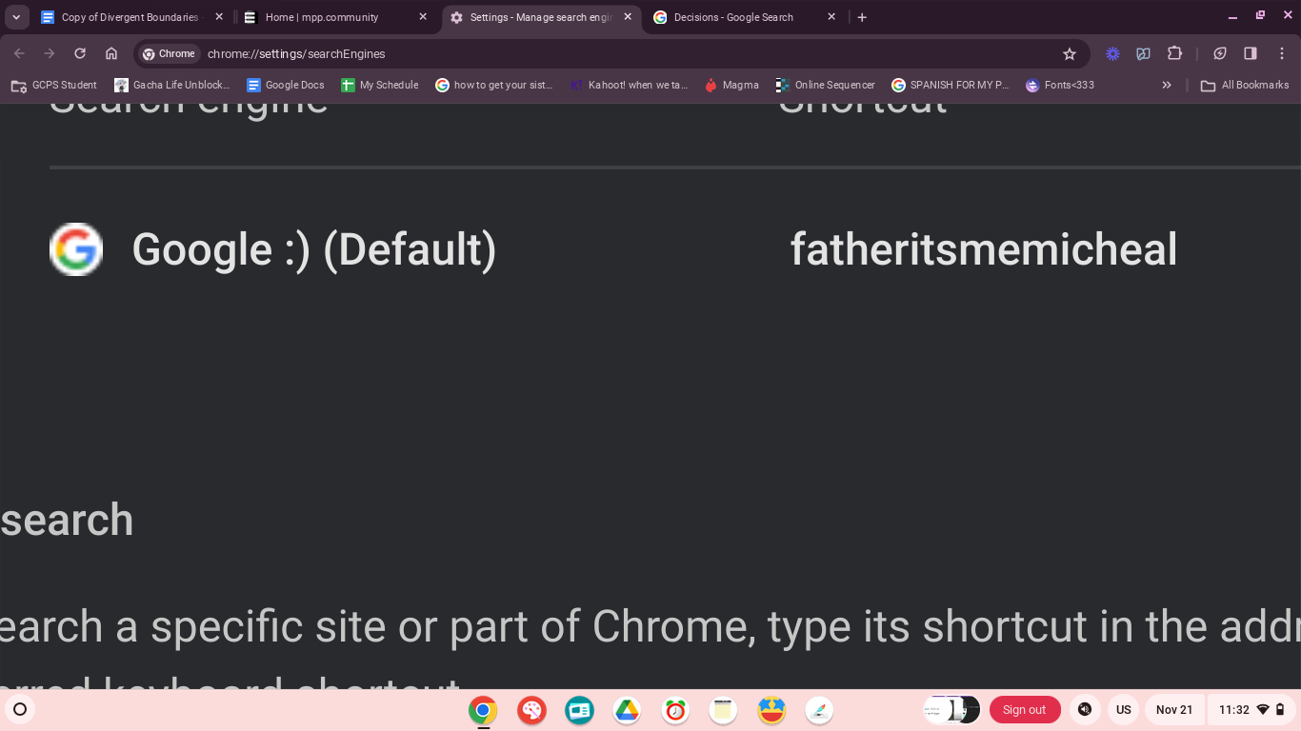This screenshot has width=1301, height=731.
Task: Open the Chrome three-dot menu
Action: click(x=1282, y=53)
